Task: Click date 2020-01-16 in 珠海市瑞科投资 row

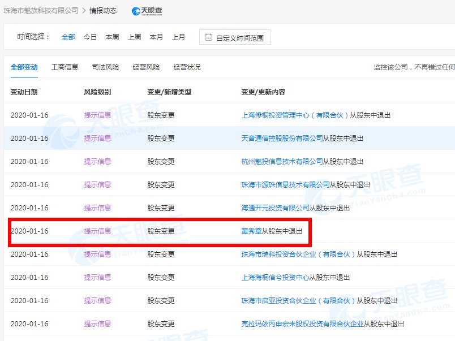Action: pos(29,254)
